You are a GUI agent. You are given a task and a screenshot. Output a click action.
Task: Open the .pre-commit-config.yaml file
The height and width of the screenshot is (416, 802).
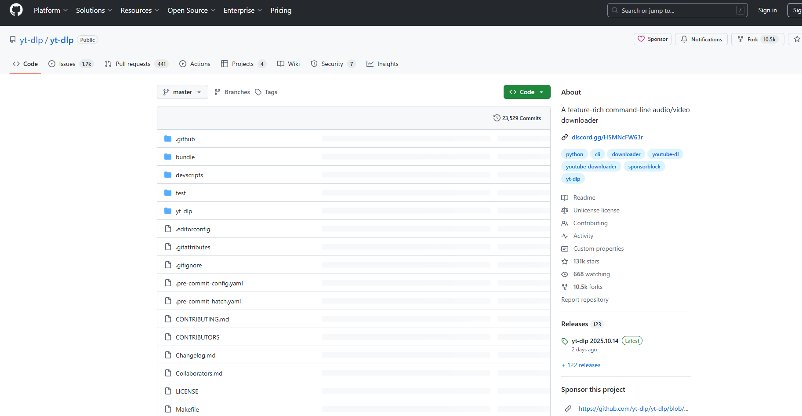click(x=209, y=283)
